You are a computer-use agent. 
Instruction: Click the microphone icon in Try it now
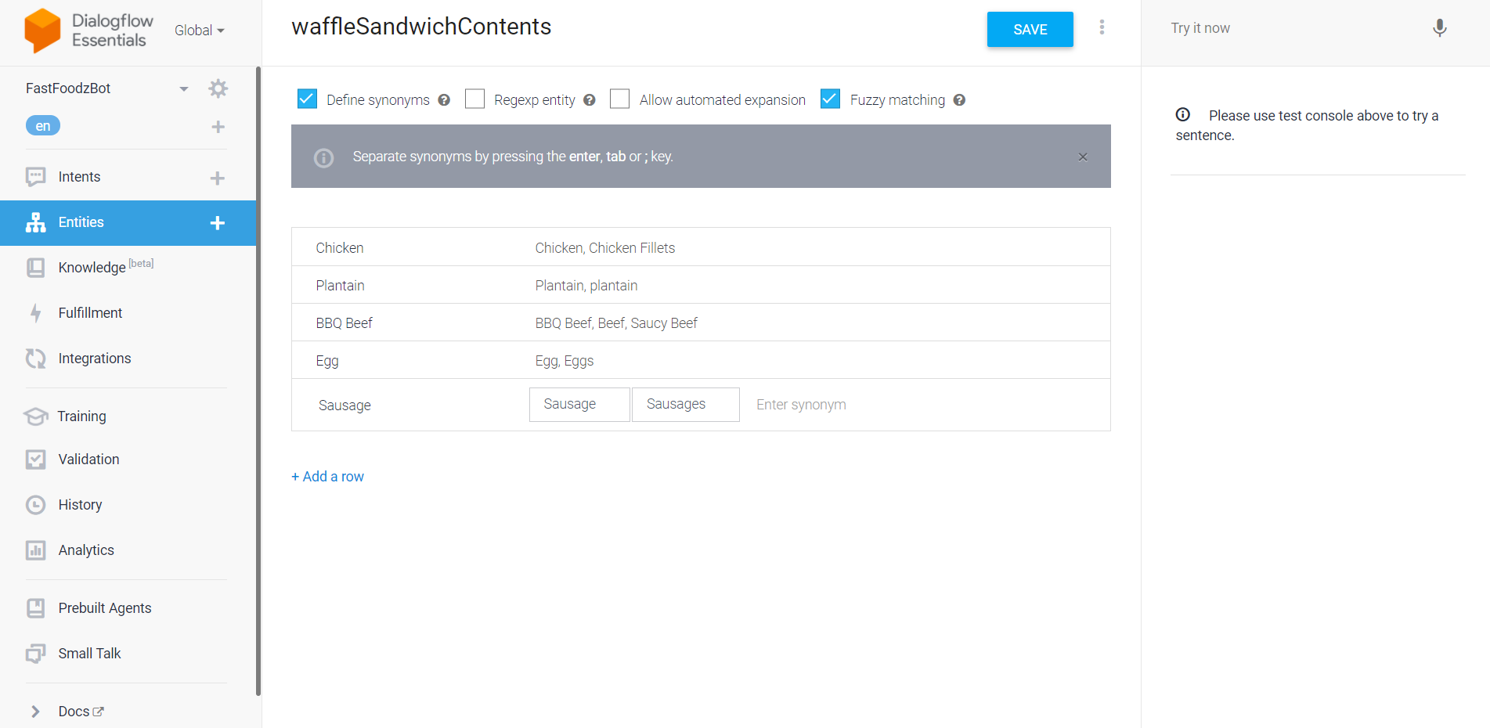tap(1439, 28)
